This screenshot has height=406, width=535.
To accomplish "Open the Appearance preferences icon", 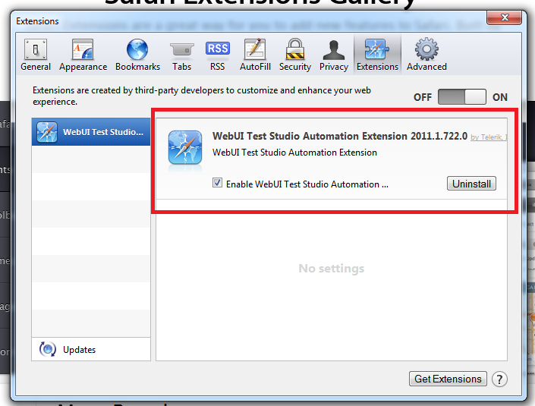I will point(83,50).
